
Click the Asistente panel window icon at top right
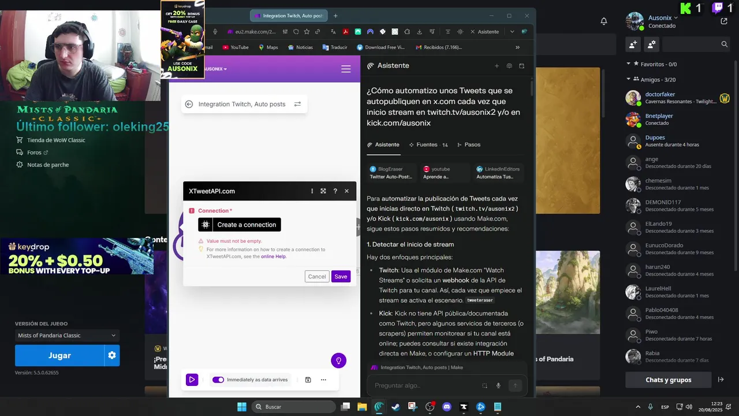(x=521, y=66)
